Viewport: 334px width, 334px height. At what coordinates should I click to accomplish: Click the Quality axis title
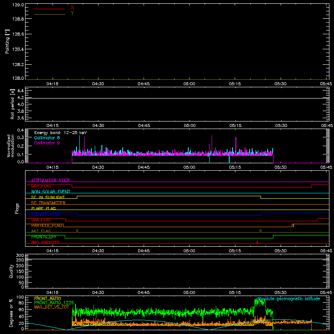(11, 271)
